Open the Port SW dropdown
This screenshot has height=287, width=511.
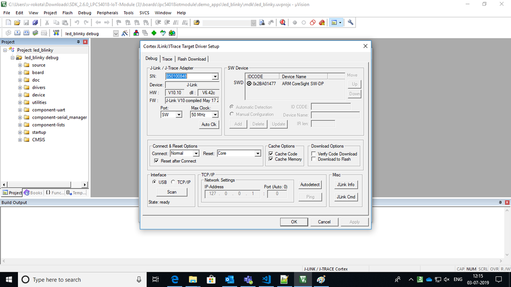click(x=179, y=115)
